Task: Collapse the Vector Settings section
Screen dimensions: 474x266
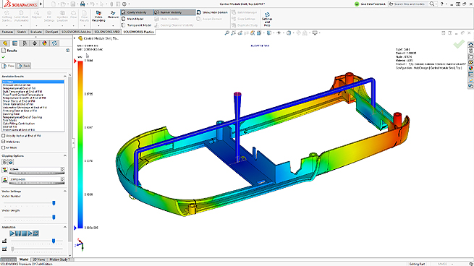Action: pos(64,191)
